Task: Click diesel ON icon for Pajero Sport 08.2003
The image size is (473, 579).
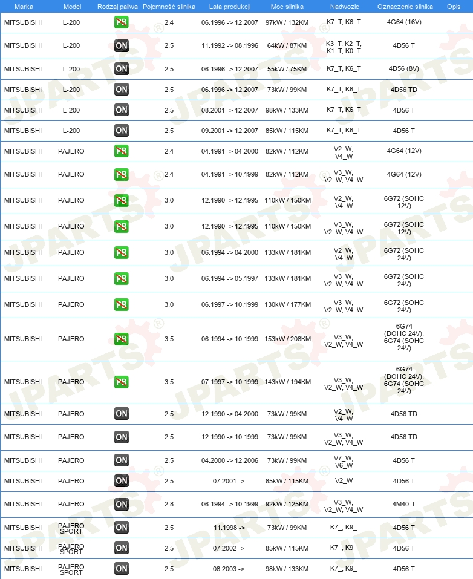Action: 121,569
